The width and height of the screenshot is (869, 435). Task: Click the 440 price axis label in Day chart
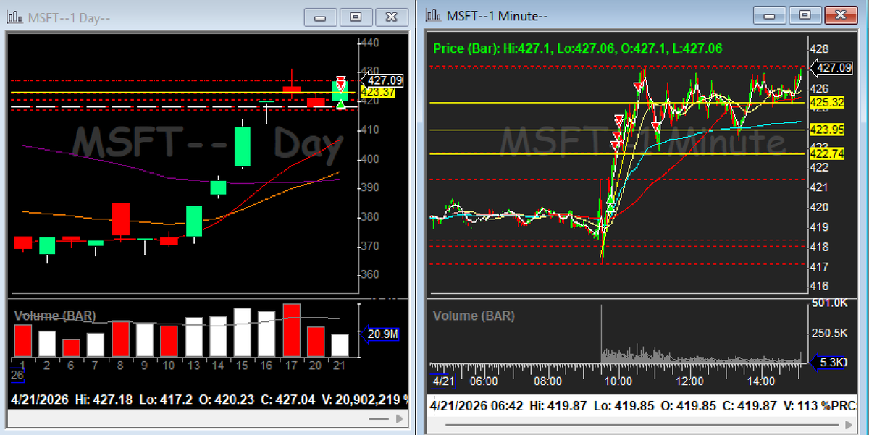coord(369,43)
